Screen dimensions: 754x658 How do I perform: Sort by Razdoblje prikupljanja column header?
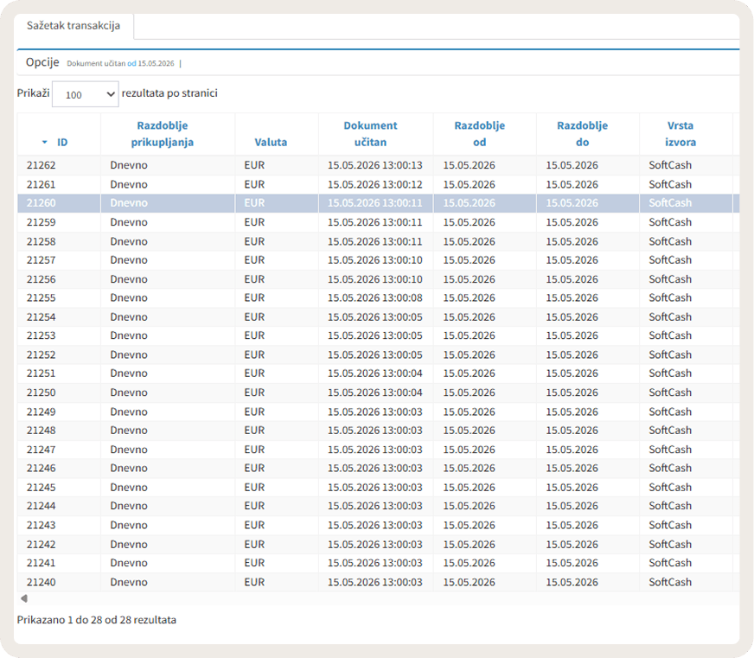pyautogui.click(x=163, y=134)
